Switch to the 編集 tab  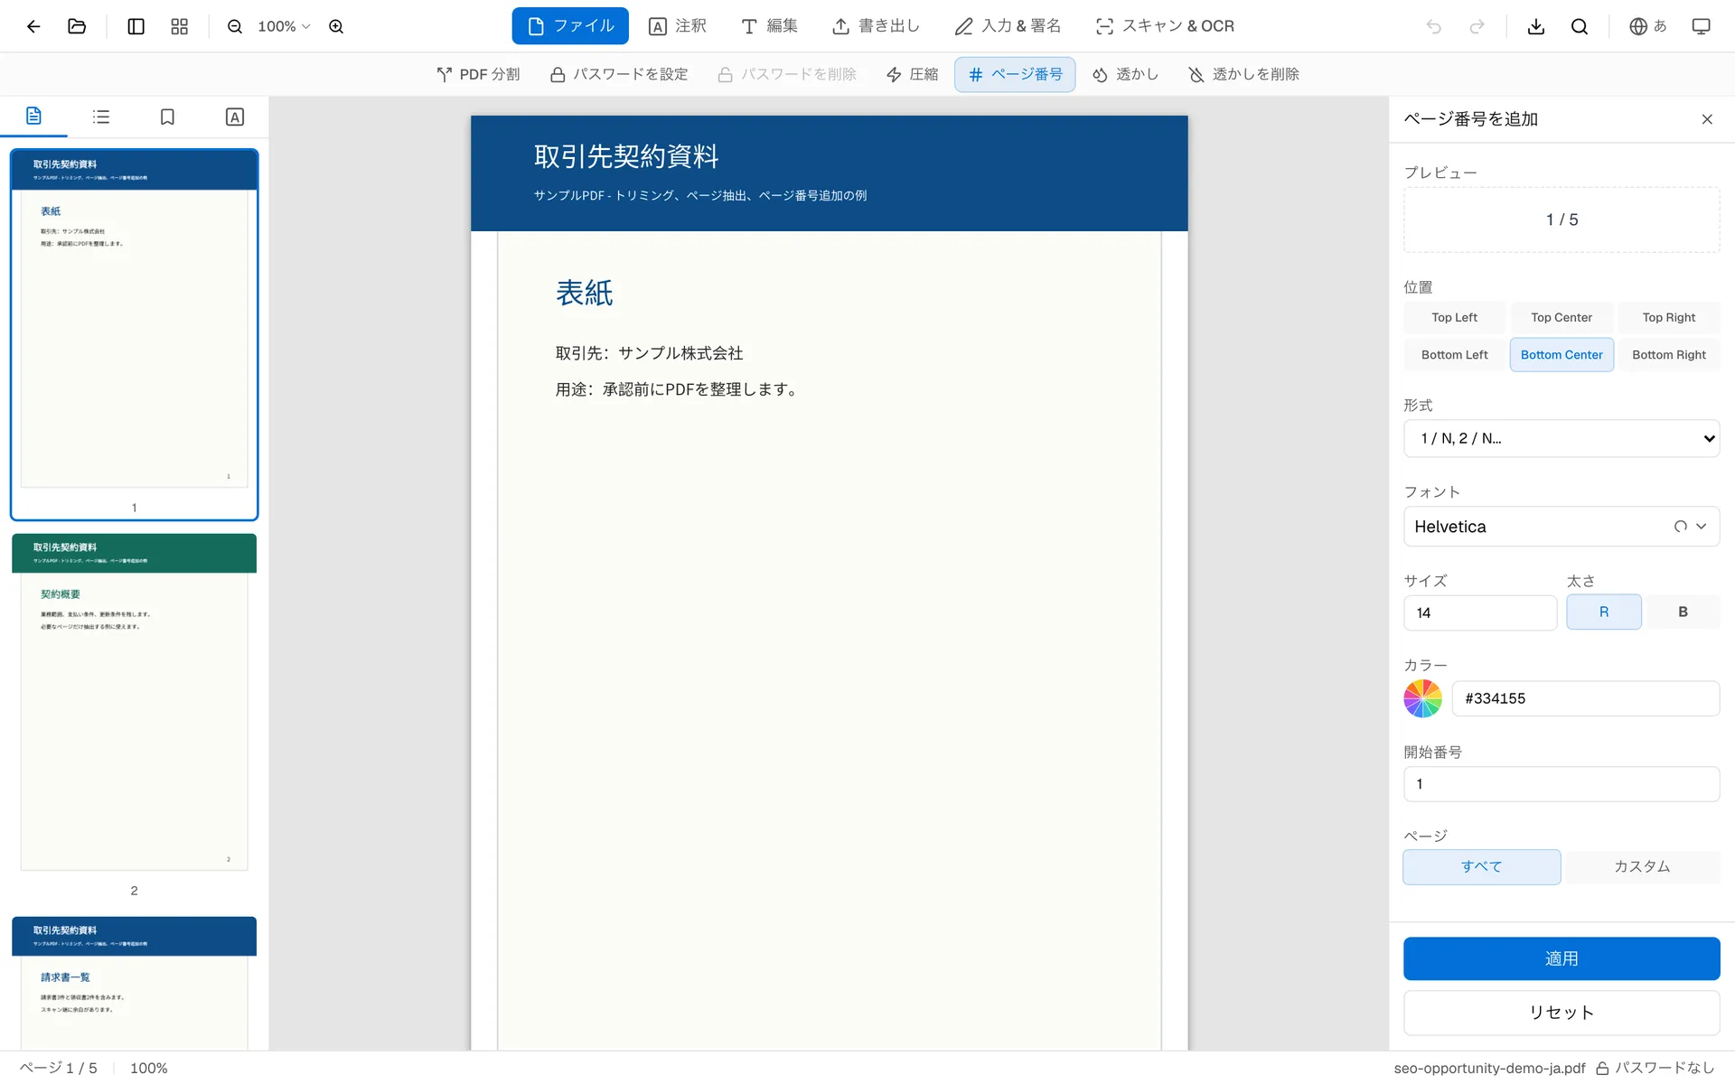pos(769,26)
